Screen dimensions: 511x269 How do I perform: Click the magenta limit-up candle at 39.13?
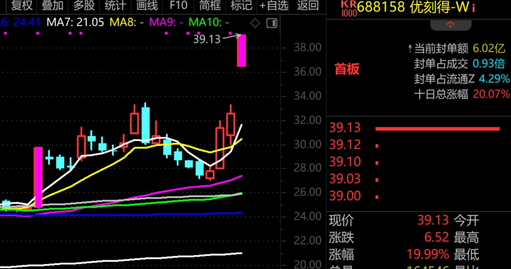coord(241,50)
